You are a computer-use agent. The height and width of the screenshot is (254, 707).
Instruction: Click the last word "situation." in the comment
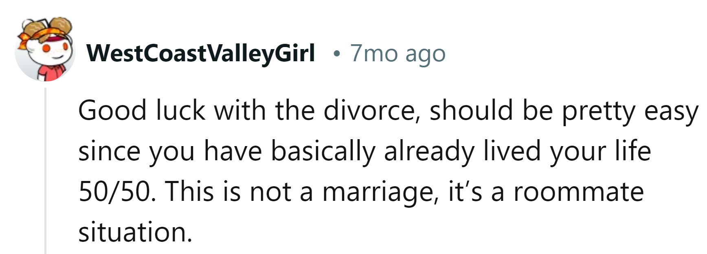135,232
